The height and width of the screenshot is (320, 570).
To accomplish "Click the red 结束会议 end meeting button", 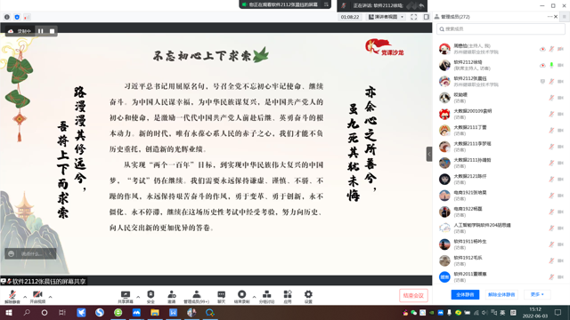I will point(413,295).
